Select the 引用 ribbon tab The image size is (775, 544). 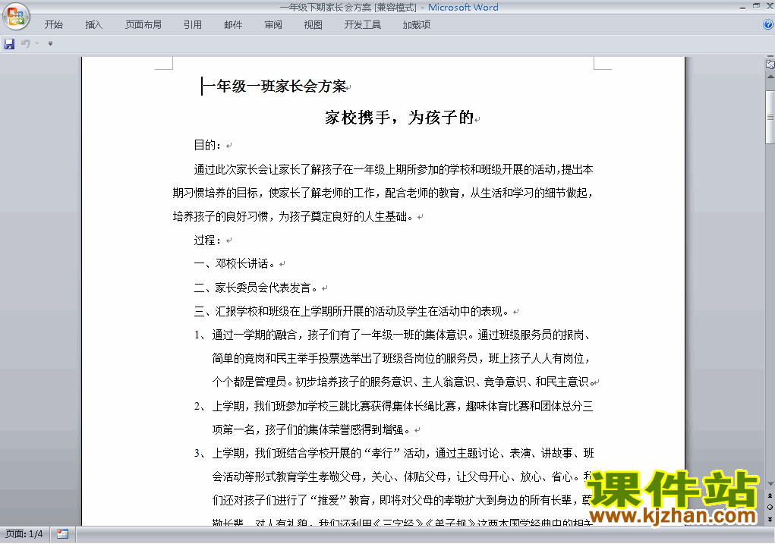193,25
